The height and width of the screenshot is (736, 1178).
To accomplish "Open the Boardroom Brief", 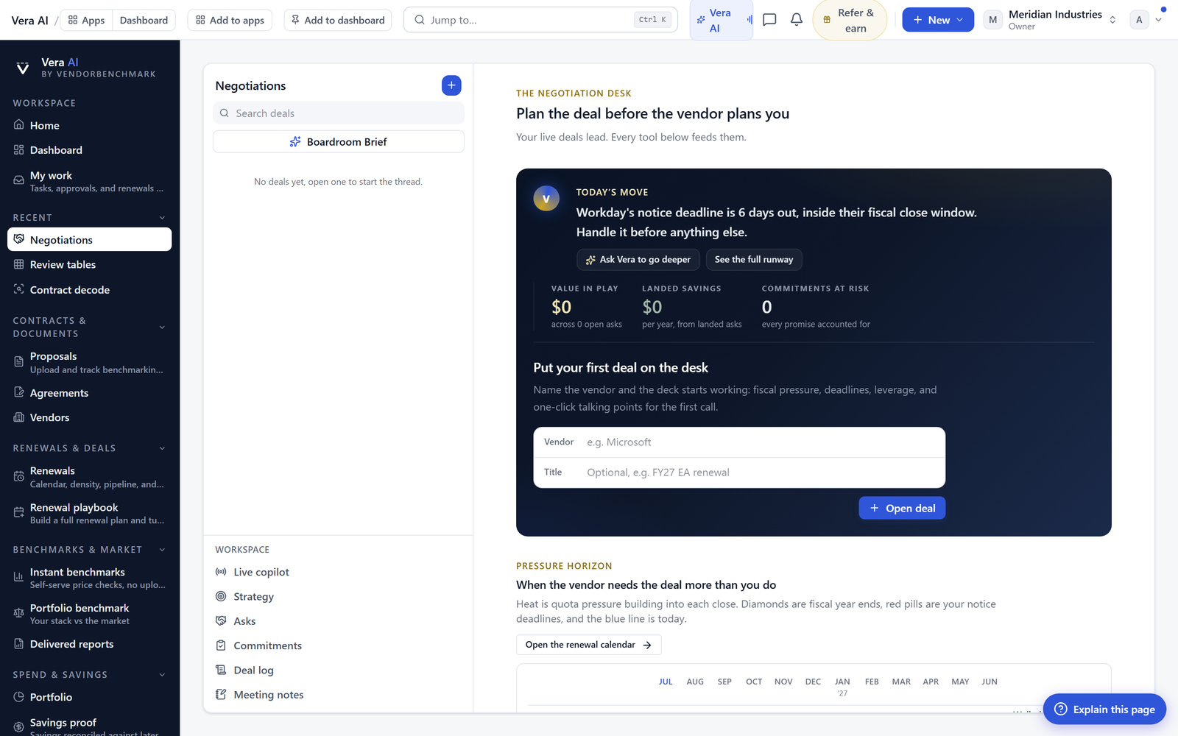I will click(338, 141).
